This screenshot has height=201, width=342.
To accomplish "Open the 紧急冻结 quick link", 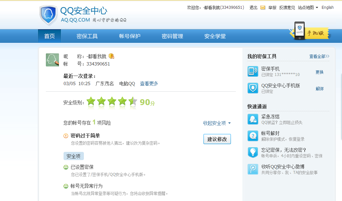I will click(x=271, y=117).
